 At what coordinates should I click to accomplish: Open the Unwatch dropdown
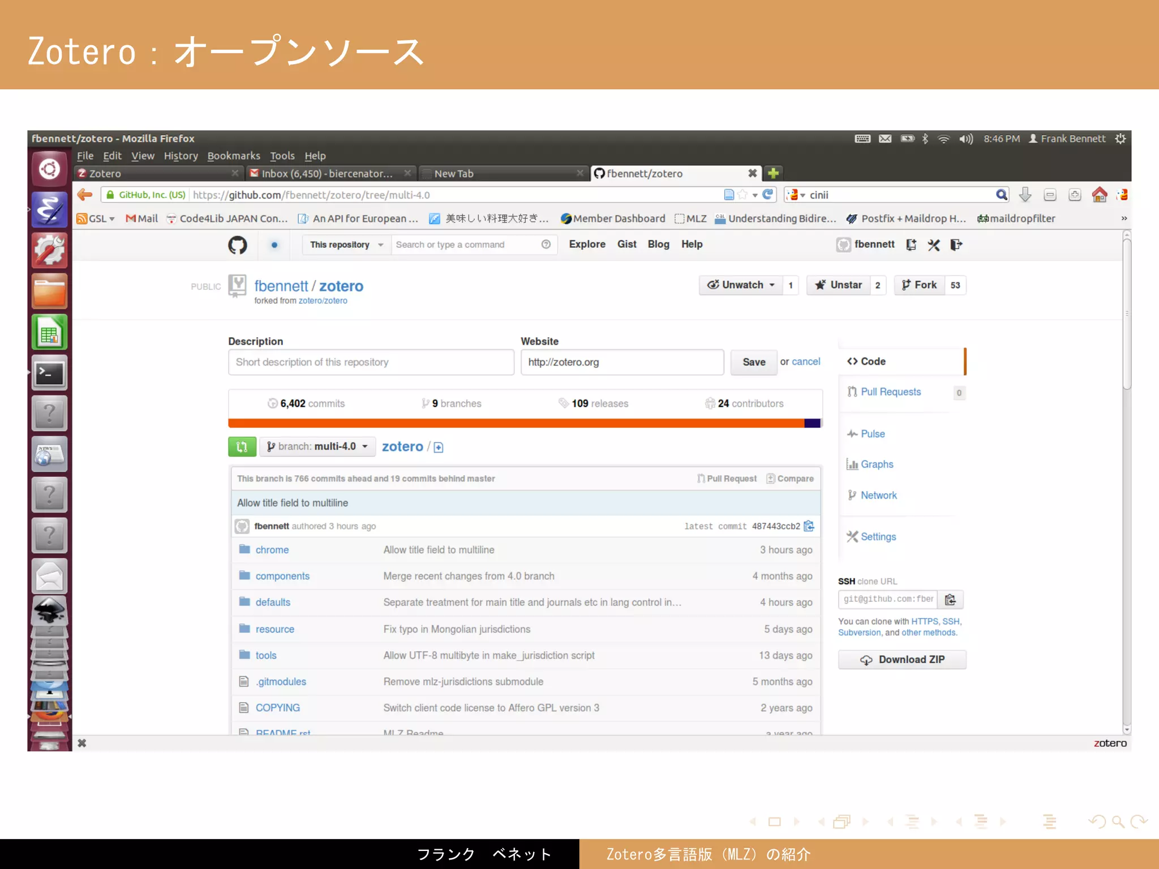point(741,285)
